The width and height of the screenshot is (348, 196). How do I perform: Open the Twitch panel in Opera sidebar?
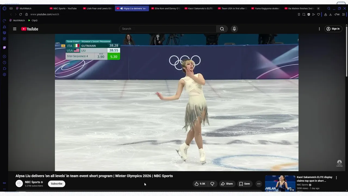[x=4, y=48]
